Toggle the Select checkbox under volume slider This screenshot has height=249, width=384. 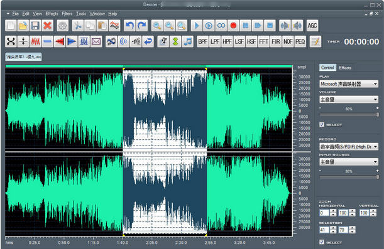322,124
